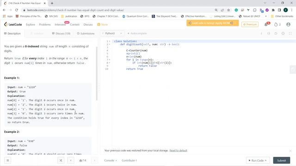Open the Interview nav item

click(60, 24)
